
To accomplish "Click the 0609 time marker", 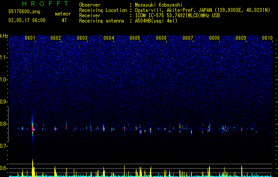I will click(x=241, y=38).
